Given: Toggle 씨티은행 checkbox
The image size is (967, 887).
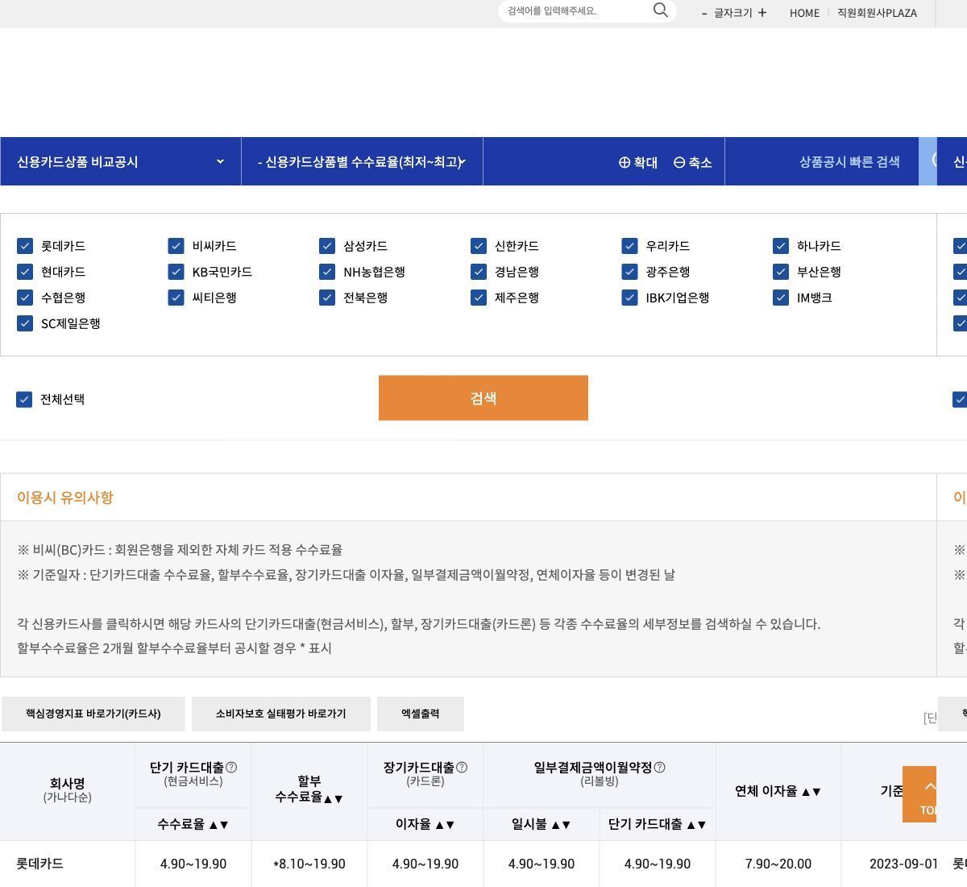Looking at the screenshot, I should point(176,298).
